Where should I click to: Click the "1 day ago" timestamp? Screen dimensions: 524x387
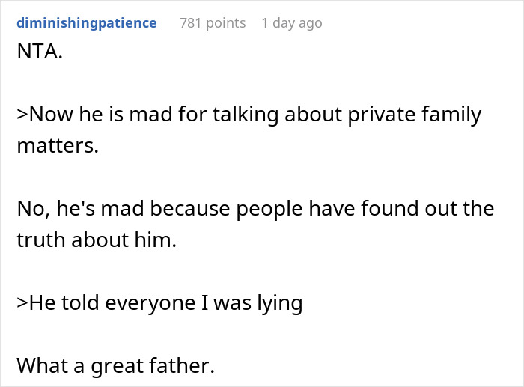292,23
